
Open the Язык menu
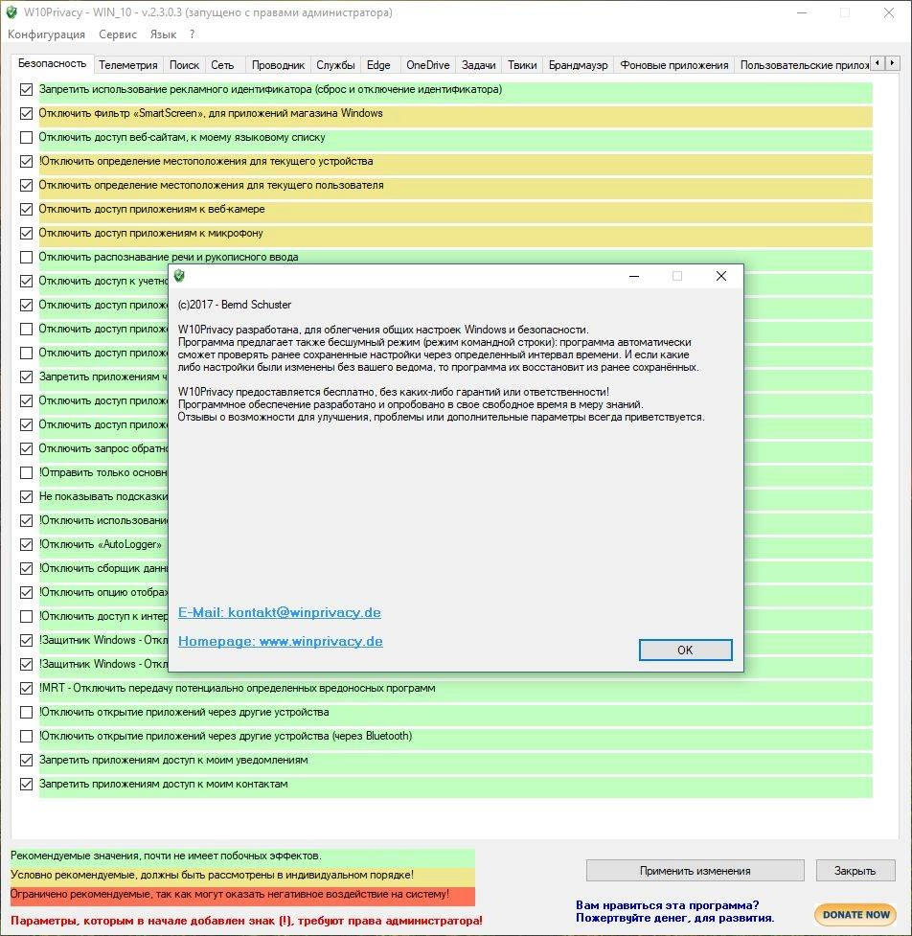coord(163,34)
